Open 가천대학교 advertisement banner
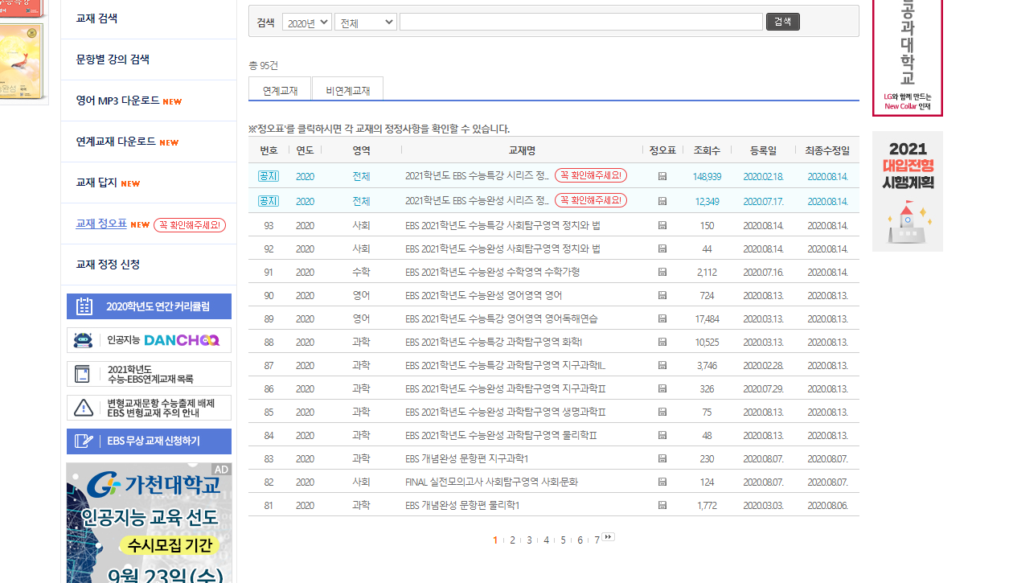 (x=149, y=523)
